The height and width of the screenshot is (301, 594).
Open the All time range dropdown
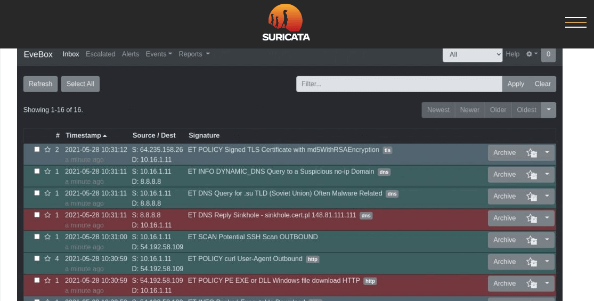tap(473, 54)
